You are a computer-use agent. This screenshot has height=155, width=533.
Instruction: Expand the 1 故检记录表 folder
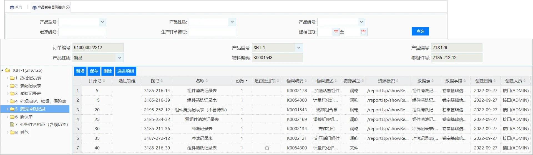[x=7, y=78]
